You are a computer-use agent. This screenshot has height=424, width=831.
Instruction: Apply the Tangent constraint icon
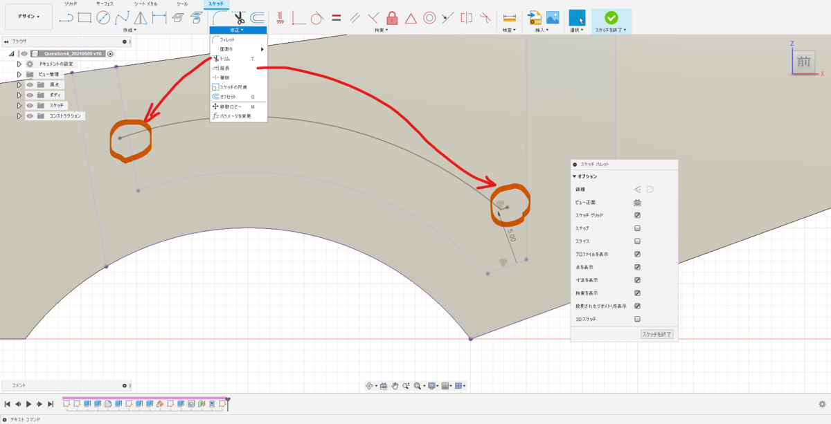317,18
